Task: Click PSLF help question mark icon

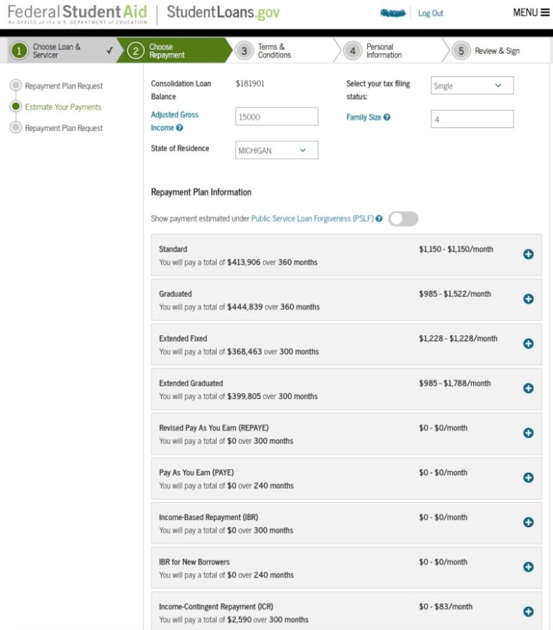Action: pyautogui.click(x=379, y=219)
